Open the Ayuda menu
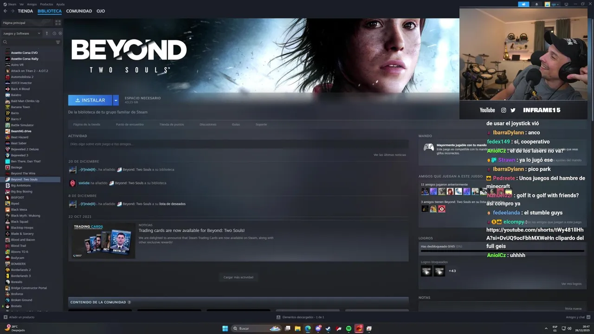Screen dimensions: 594x334 60,4
